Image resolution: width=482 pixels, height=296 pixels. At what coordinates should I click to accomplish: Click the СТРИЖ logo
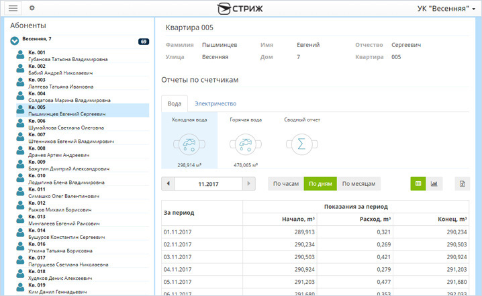click(x=240, y=9)
